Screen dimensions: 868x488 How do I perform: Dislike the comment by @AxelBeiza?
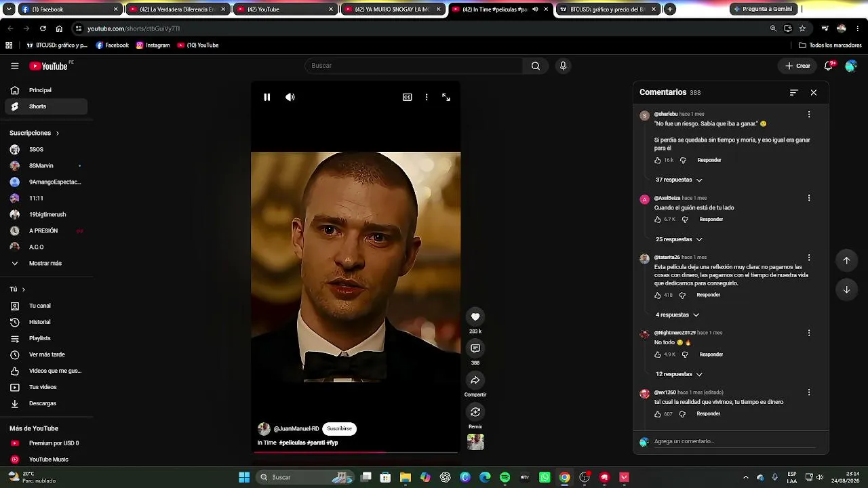[685, 220]
